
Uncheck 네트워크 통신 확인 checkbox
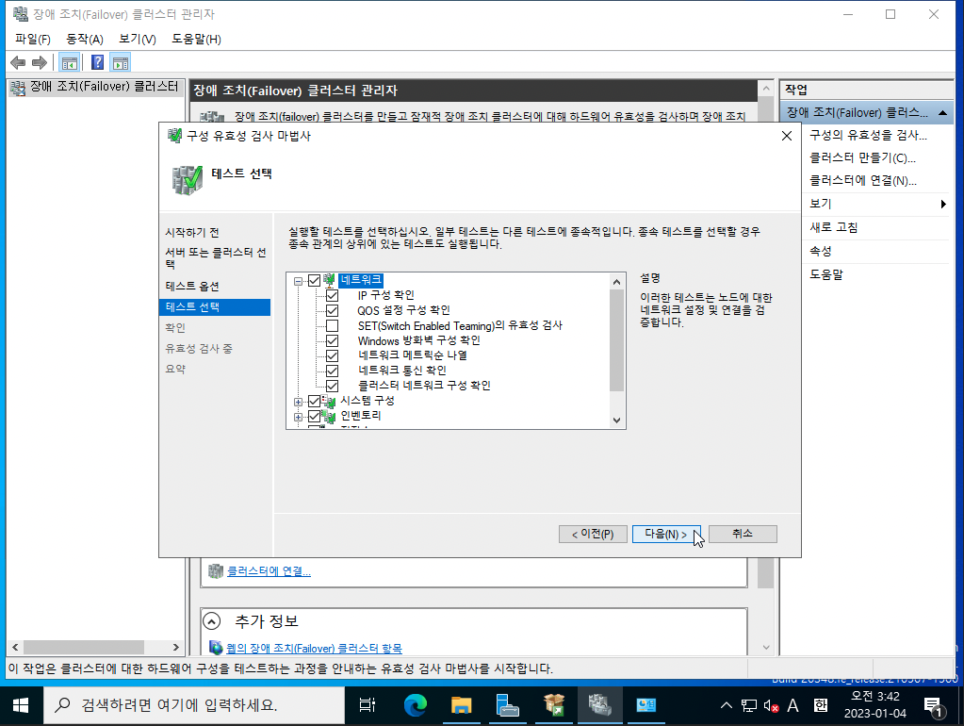[332, 371]
